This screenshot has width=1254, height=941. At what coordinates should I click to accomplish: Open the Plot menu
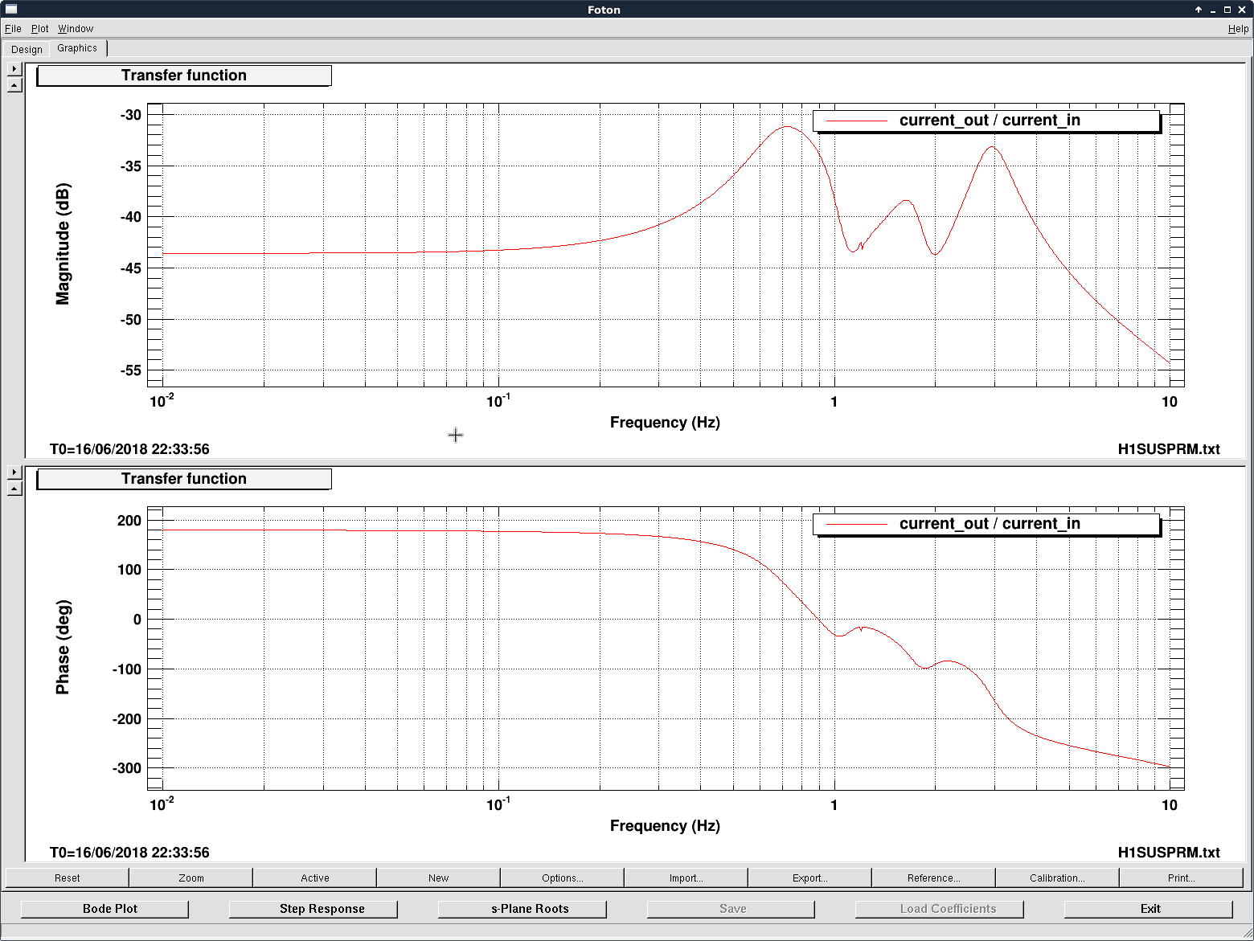[40, 29]
